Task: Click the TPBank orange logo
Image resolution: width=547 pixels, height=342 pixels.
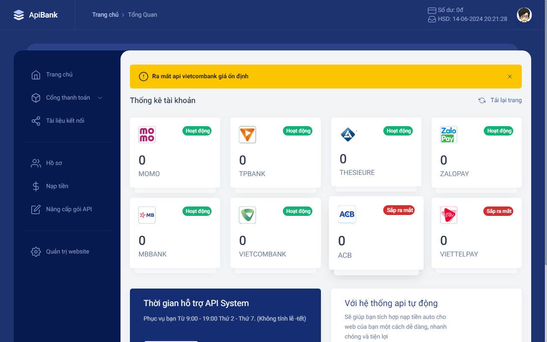Action: (x=247, y=135)
